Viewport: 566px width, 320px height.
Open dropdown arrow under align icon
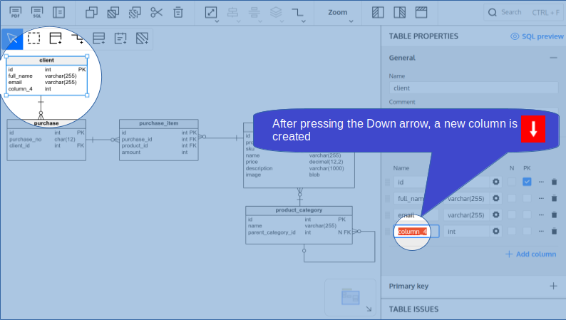(x=238, y=21)
